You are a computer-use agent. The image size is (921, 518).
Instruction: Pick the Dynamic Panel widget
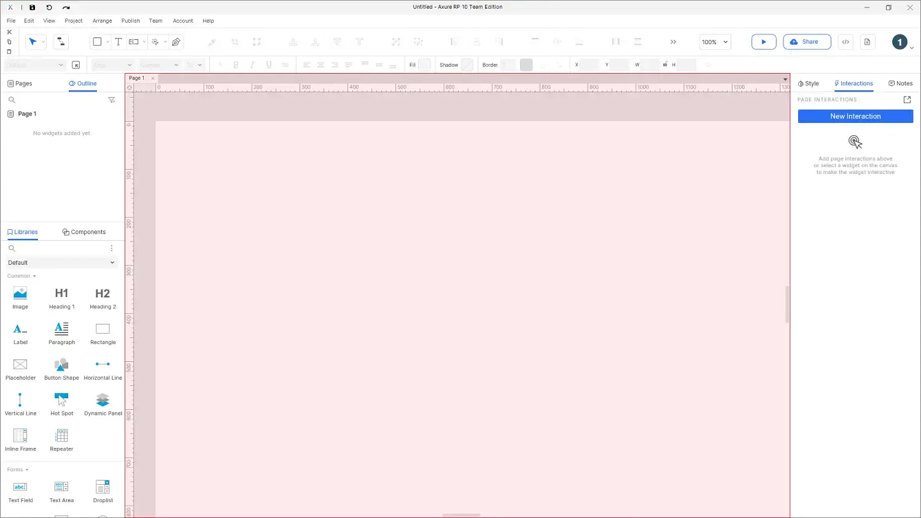103,404
